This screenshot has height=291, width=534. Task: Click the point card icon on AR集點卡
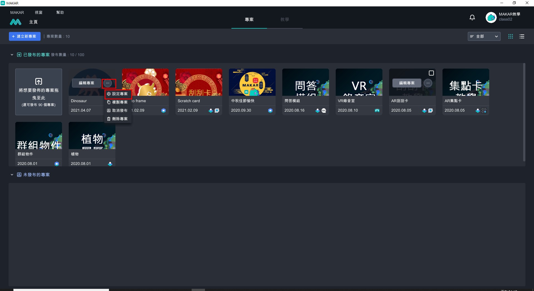click(484, 111)
